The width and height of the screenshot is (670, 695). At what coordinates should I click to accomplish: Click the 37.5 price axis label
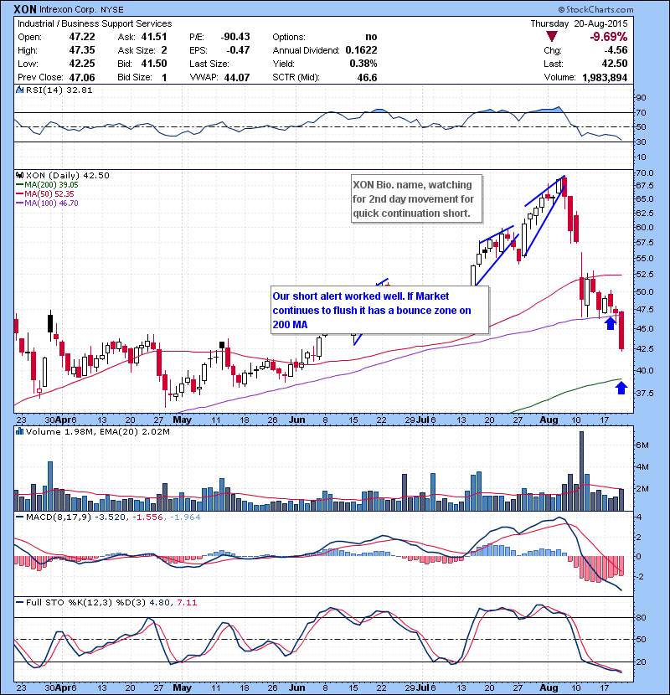645,393
